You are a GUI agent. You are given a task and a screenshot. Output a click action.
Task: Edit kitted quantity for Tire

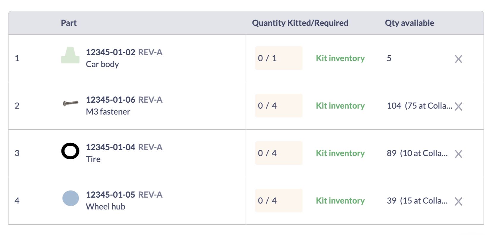[x=279, y=153]
